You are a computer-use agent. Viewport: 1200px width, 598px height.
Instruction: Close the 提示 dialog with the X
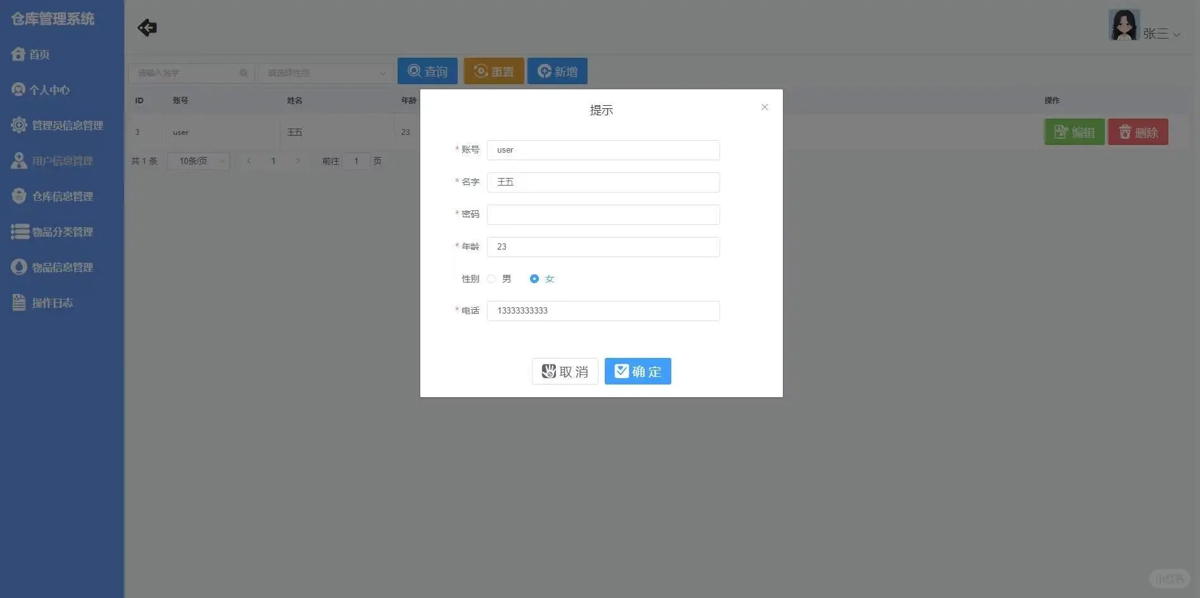tap(765, 107)
